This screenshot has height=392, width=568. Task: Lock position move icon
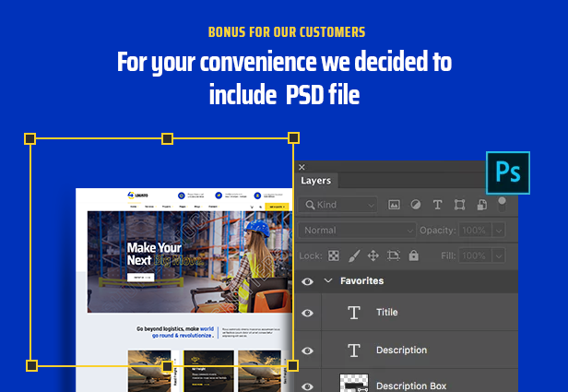click(373, 255)
